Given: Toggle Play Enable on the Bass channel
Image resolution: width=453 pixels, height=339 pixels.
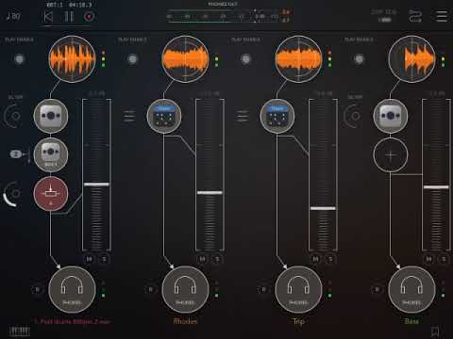Looking at the screenshot, I should 359,59.
